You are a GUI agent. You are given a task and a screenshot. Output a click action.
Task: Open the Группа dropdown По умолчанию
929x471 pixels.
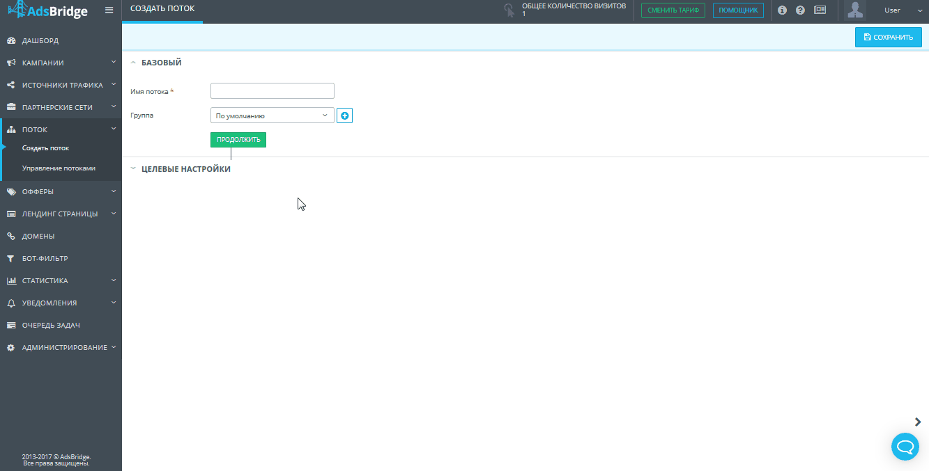pyautogui.click(x=272, y=115)
